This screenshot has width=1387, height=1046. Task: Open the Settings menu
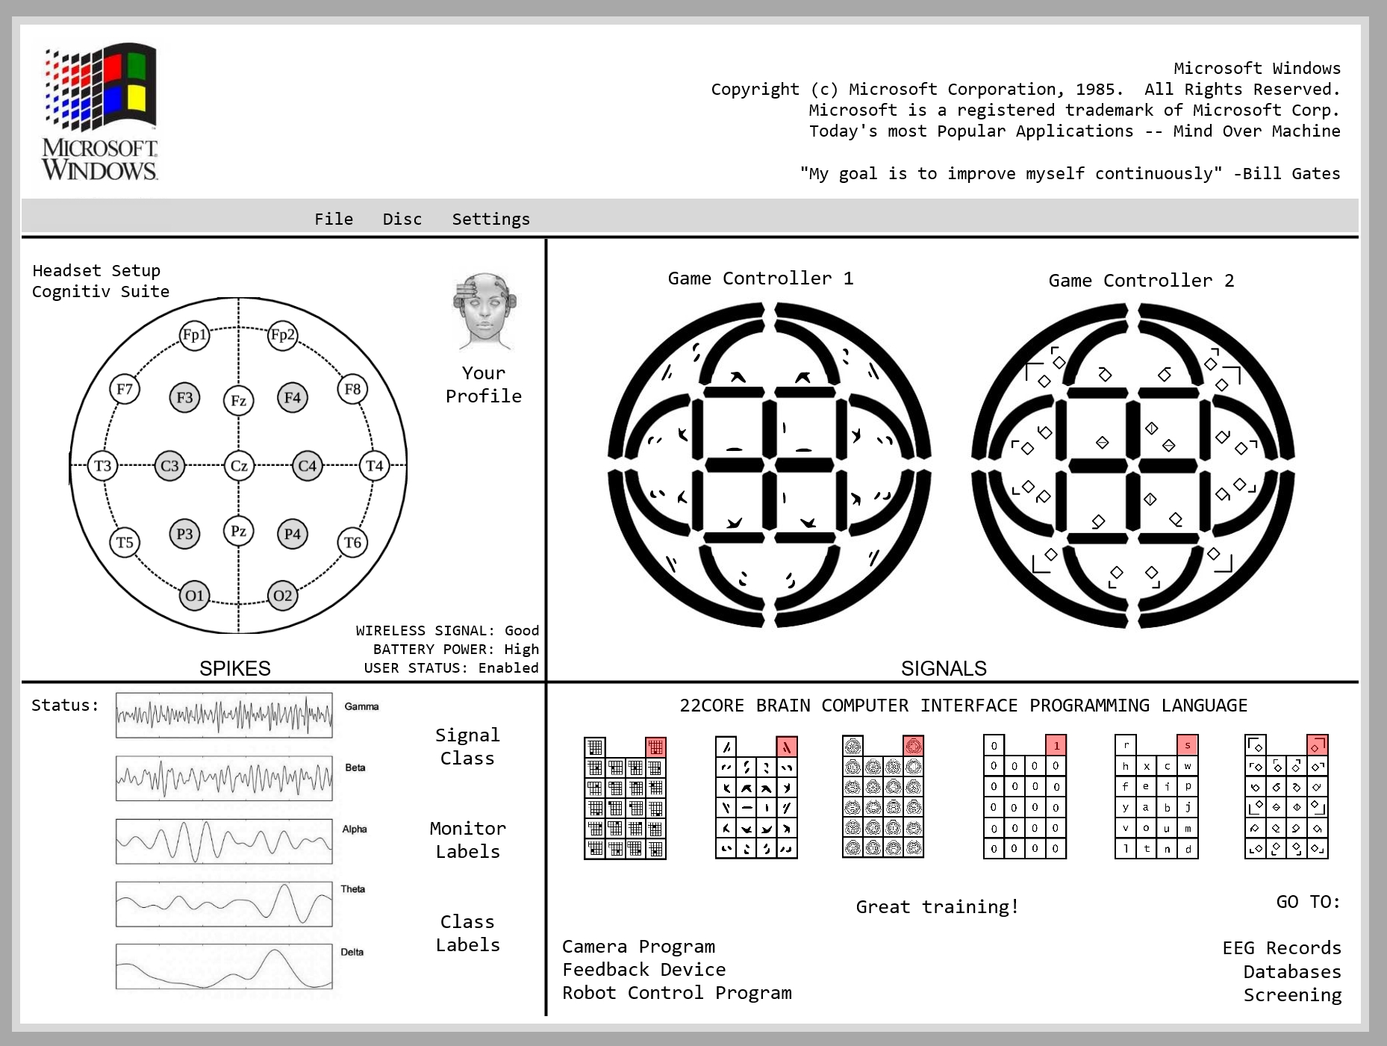[490, 219]
